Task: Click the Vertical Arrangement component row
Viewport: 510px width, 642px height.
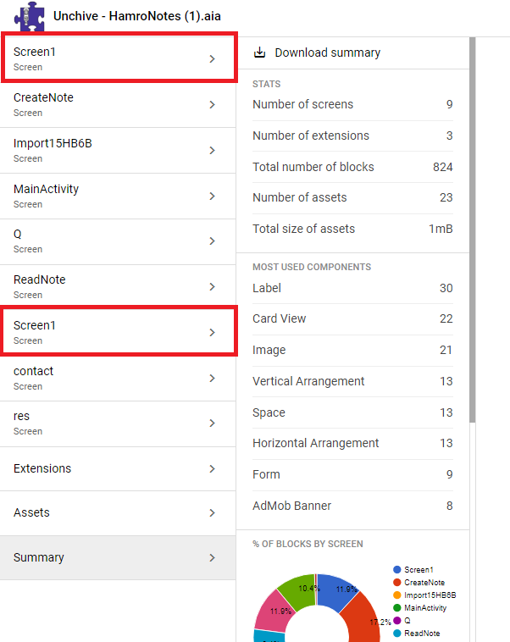Action: (x=352, y=382)
